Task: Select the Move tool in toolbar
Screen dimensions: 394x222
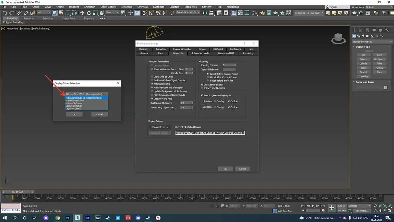Action: [82, 13]
